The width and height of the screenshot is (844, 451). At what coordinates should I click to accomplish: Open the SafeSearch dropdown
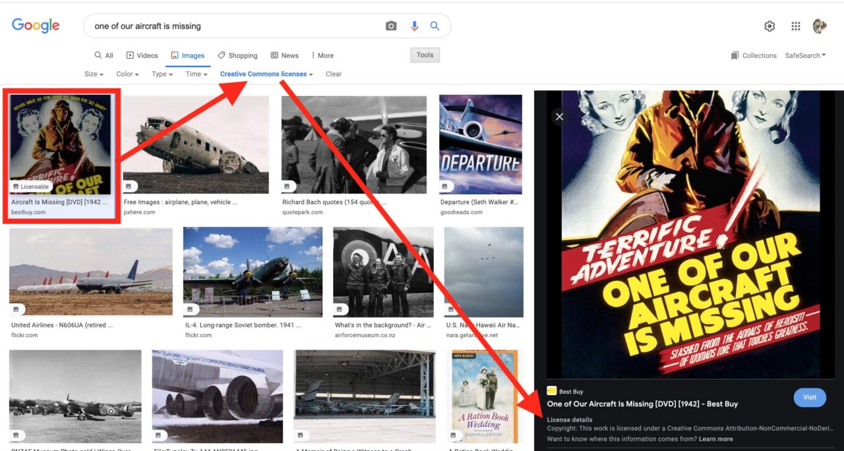(805, 55)
